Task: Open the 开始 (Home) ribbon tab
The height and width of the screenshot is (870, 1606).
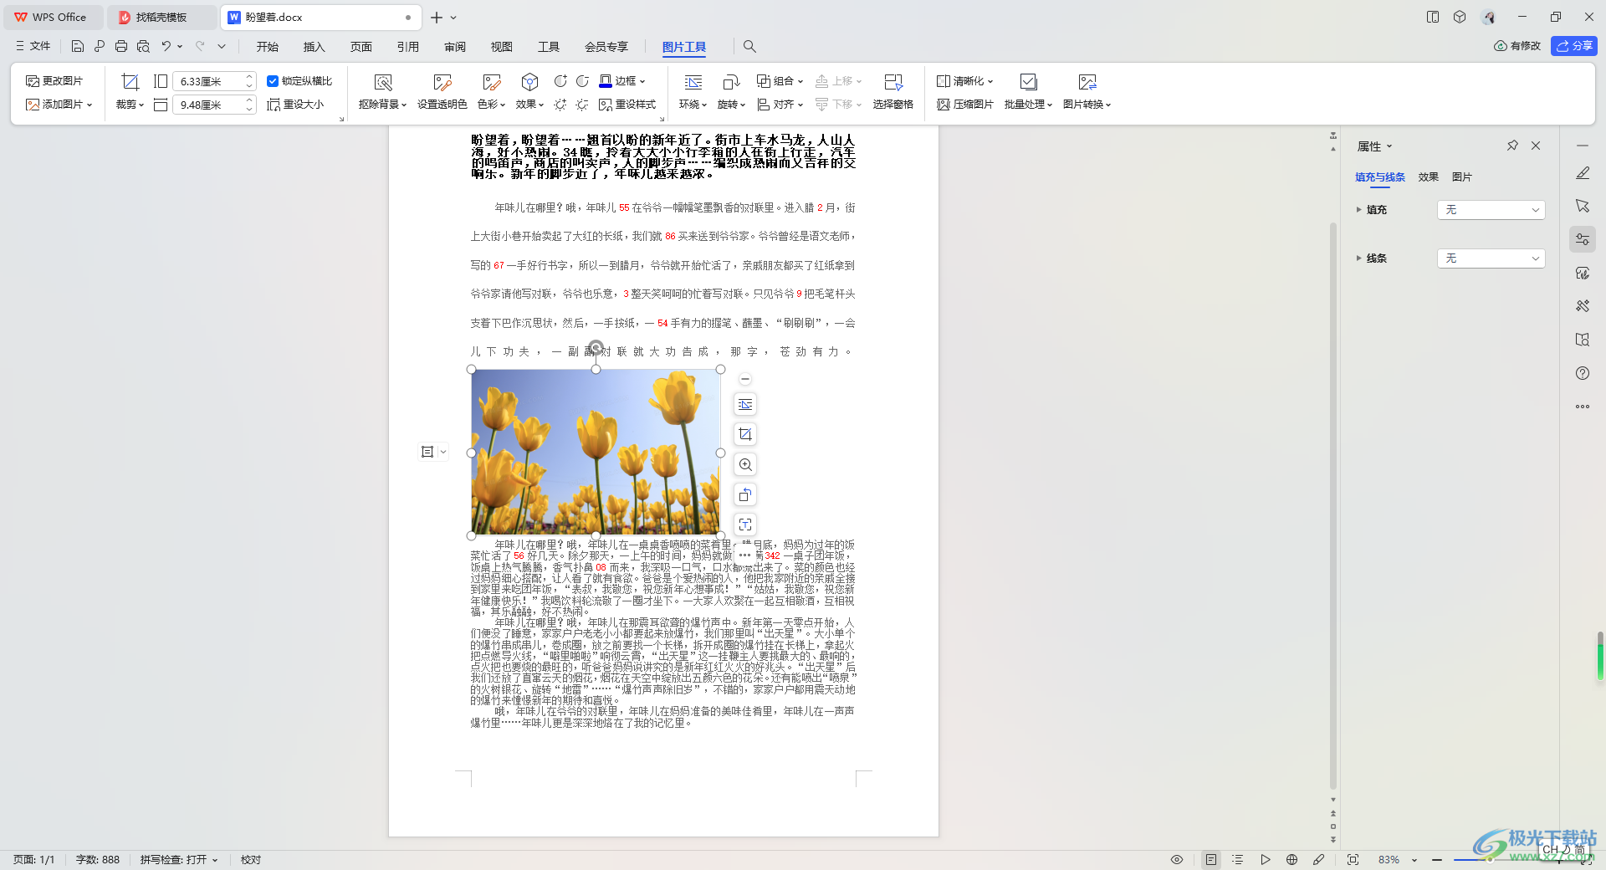Action: 268,47
